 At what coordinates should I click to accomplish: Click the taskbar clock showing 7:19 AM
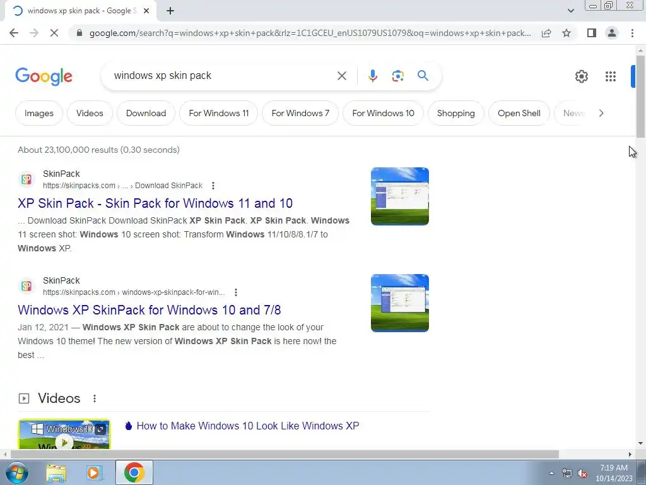(614, 473)
